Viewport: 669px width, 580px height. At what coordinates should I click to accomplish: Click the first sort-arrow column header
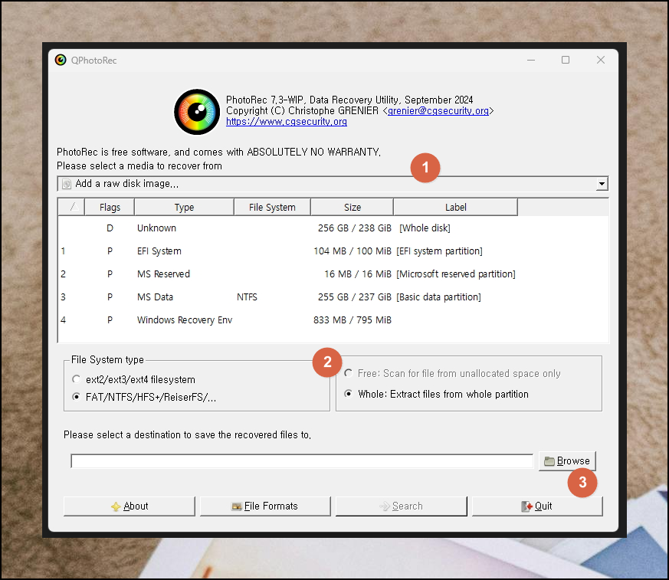coord(72,208)
